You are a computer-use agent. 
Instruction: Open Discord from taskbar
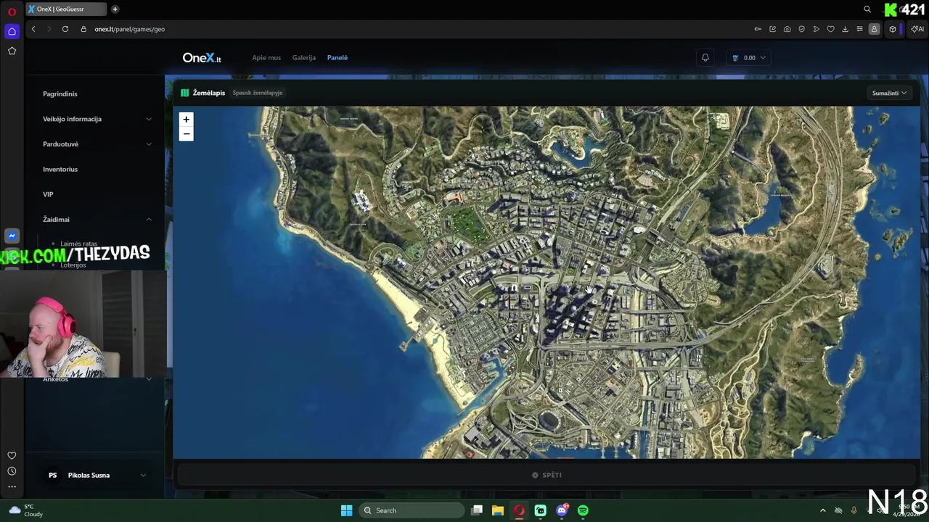(562, 510)
